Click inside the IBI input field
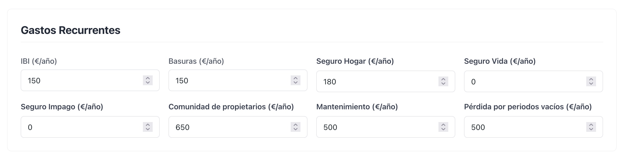 tap(81, 80)
